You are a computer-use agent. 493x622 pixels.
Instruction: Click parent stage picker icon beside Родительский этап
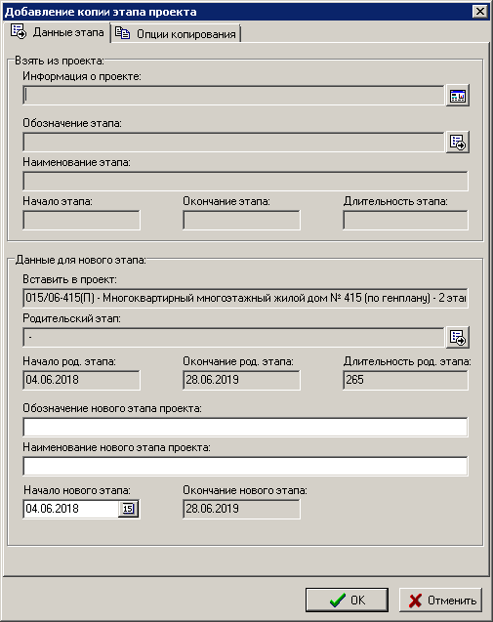(457, 338)
